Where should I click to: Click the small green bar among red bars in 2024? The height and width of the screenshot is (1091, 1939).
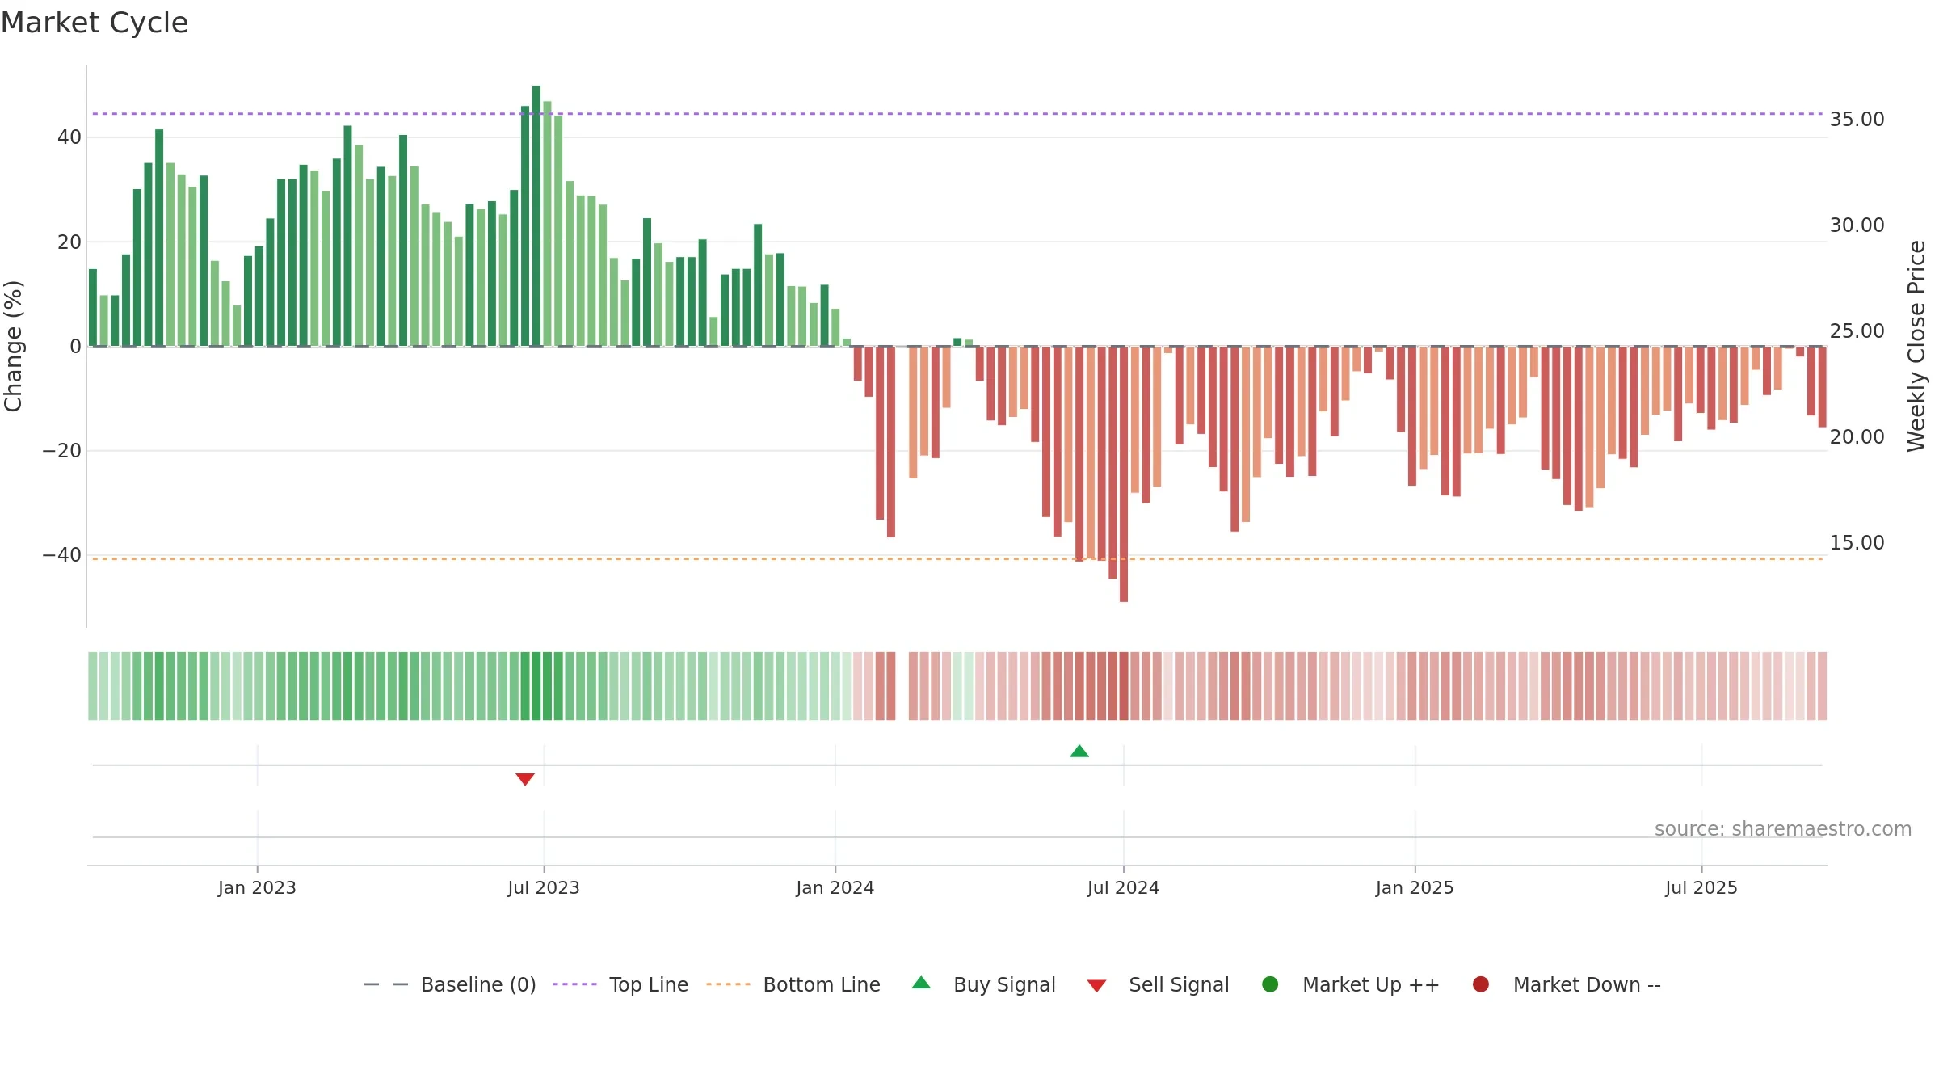click(x=957, y=342)
